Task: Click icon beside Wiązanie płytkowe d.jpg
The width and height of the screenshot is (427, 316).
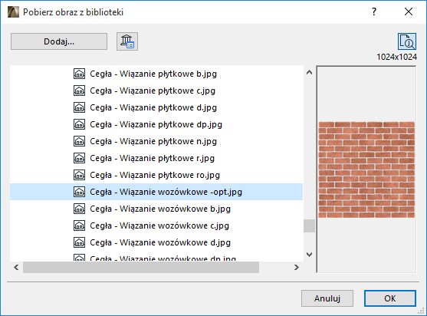Action: point(79,107)
